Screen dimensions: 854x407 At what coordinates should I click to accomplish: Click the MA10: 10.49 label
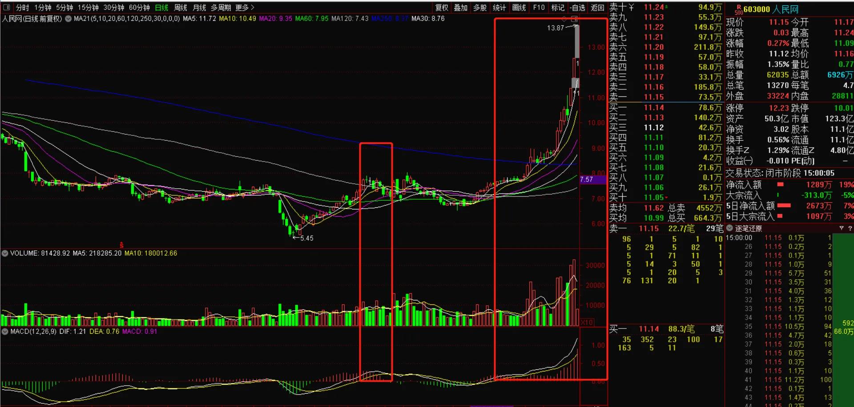click(x=238, y=19)
